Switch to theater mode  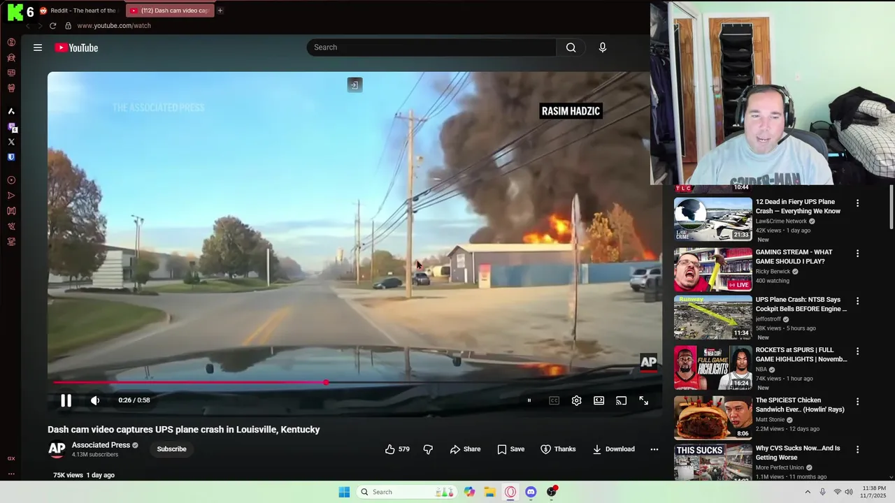pyautogui.click(x=599, y=400)
